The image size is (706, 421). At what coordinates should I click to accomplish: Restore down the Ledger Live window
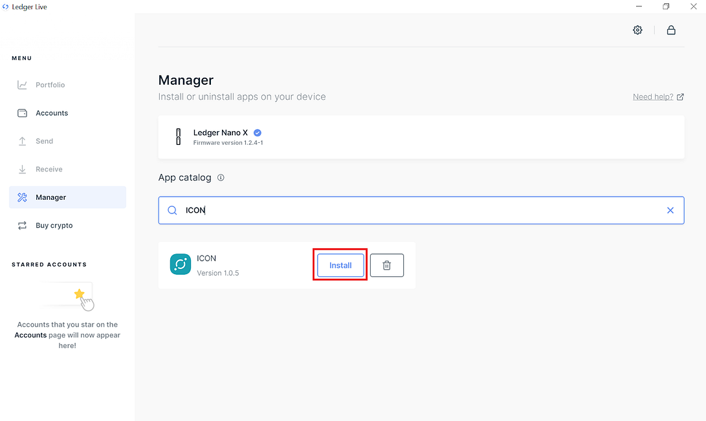[666, 6]
